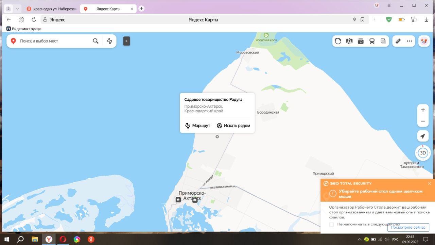Image resolution: width=435 pixels, height=245 pixels.
Task: Toggle the traffic layer icon
Action: click(x=338, y=41)
